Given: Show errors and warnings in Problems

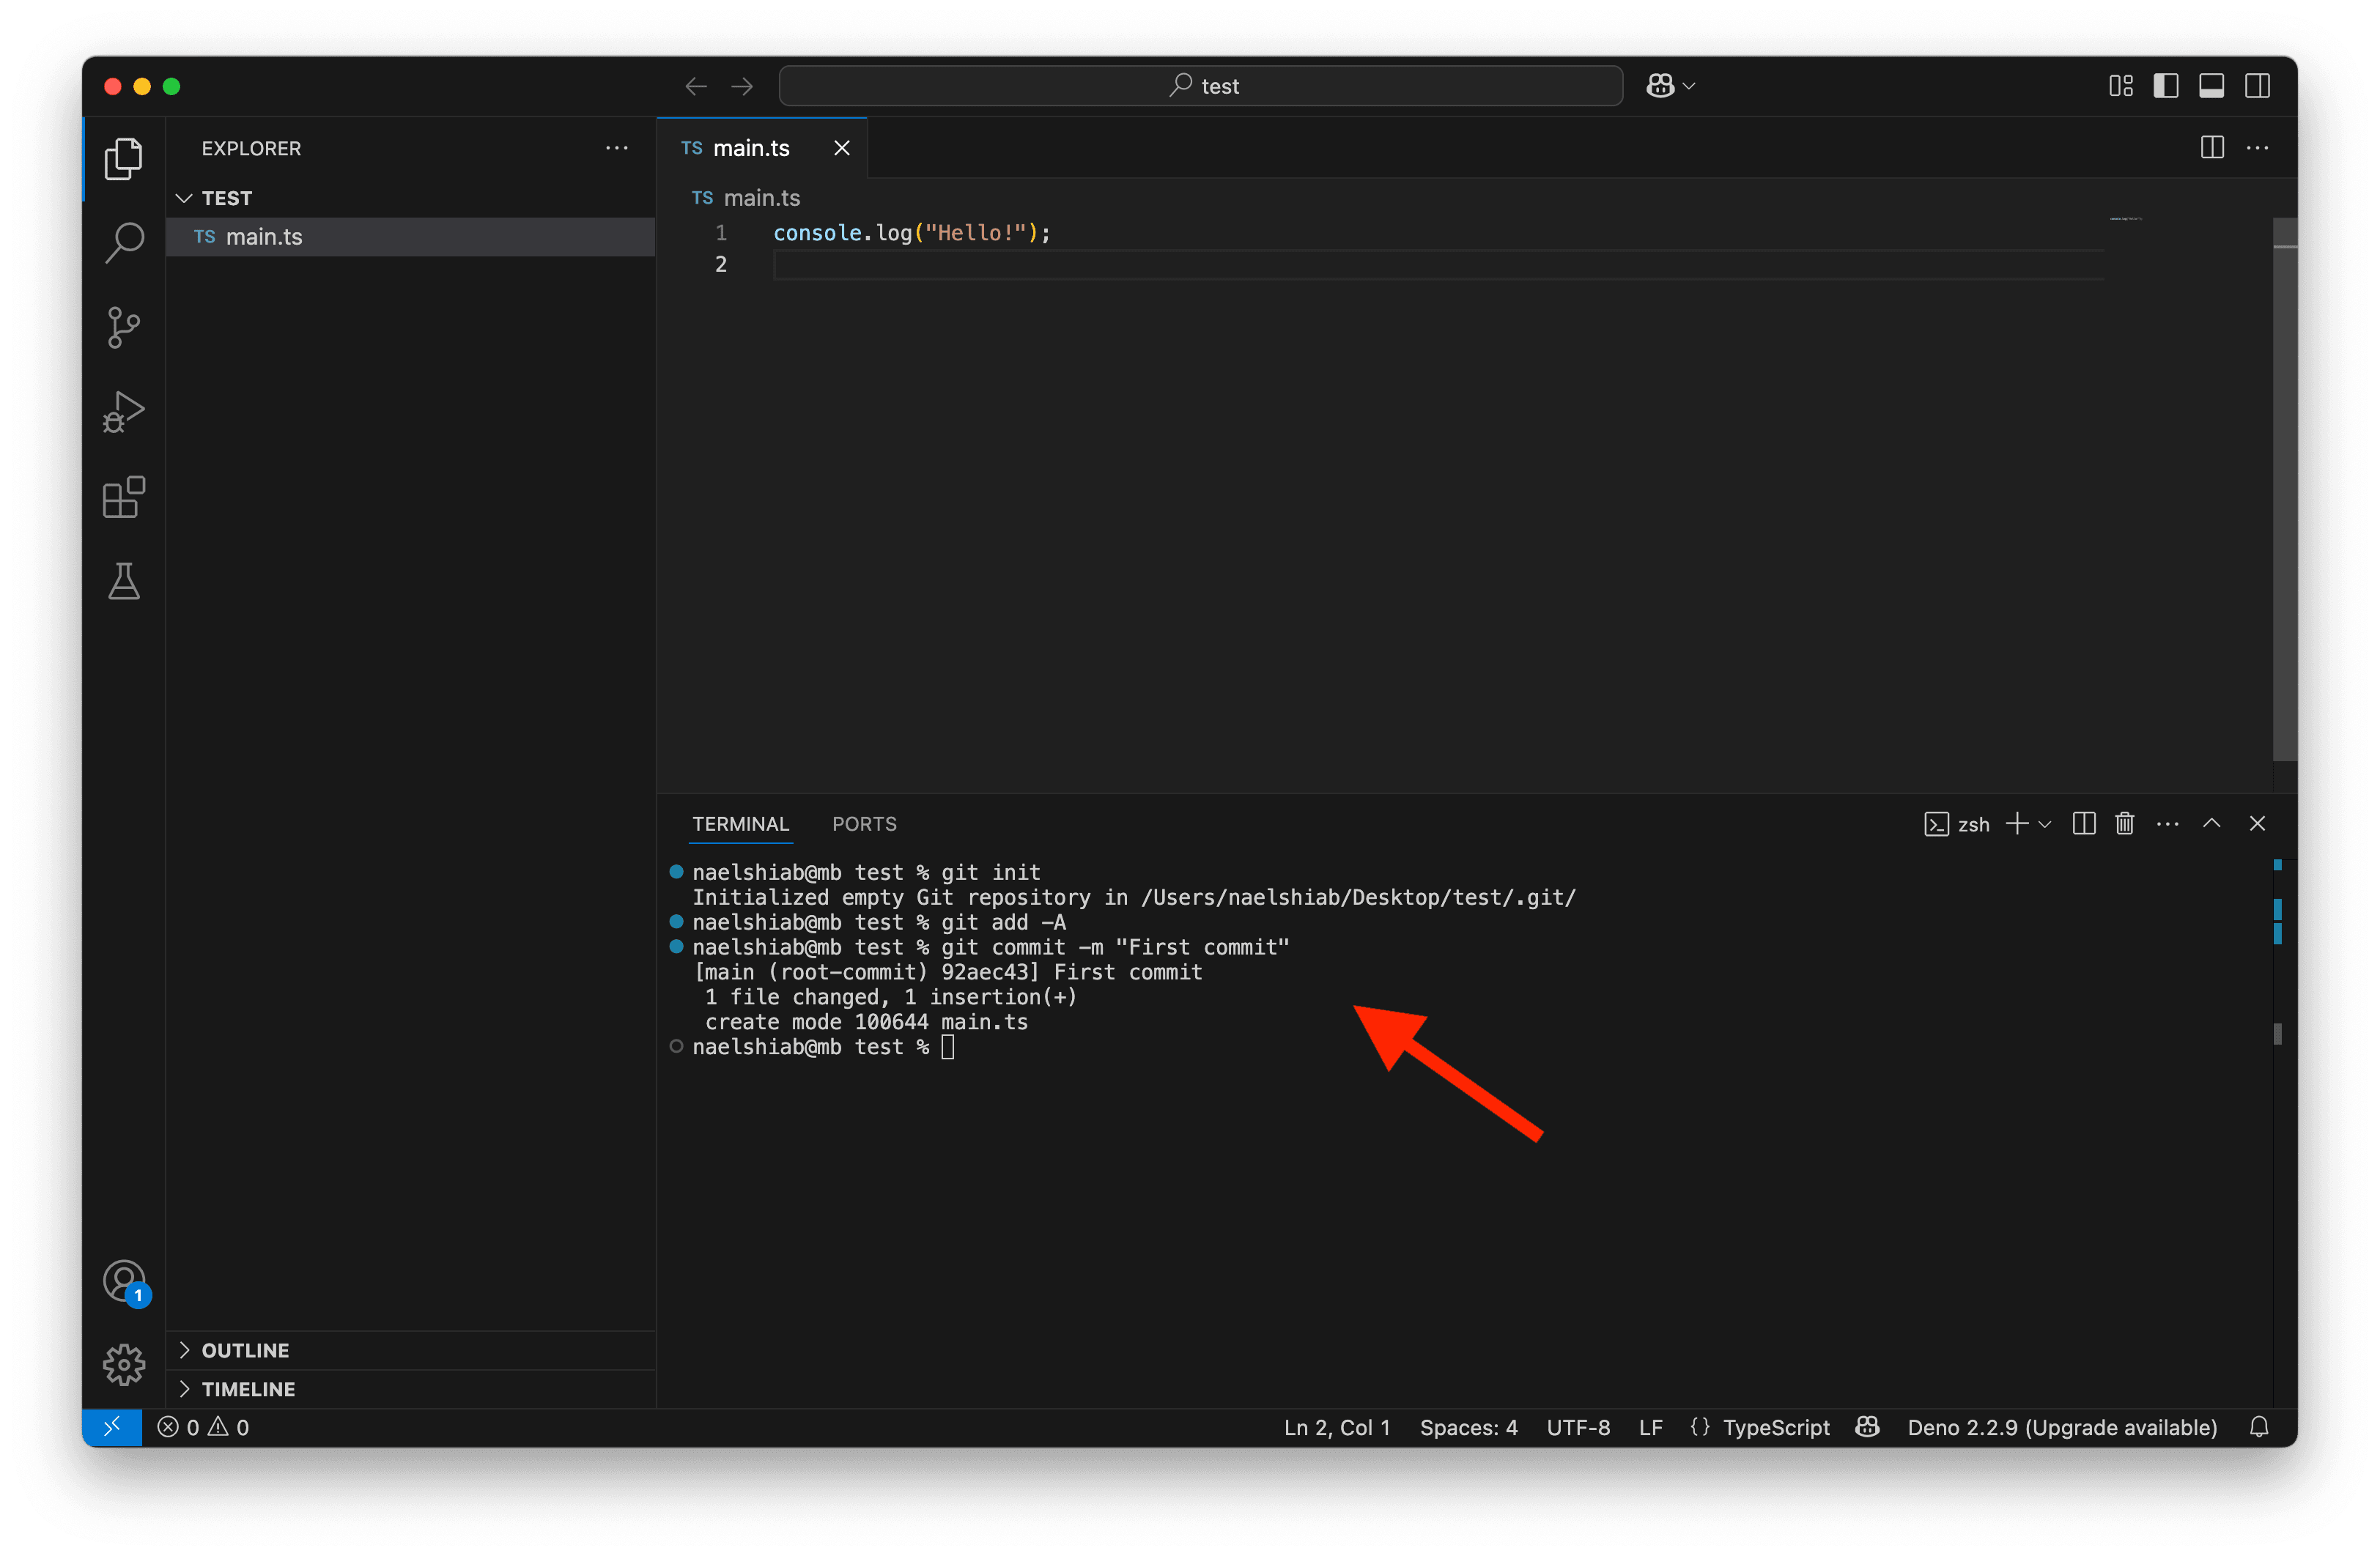Looking at the screenshot, I should [x=203, y=1427].
